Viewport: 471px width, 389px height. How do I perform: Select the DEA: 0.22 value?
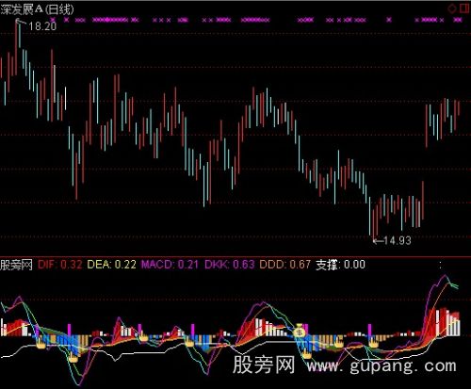[111, 265]
